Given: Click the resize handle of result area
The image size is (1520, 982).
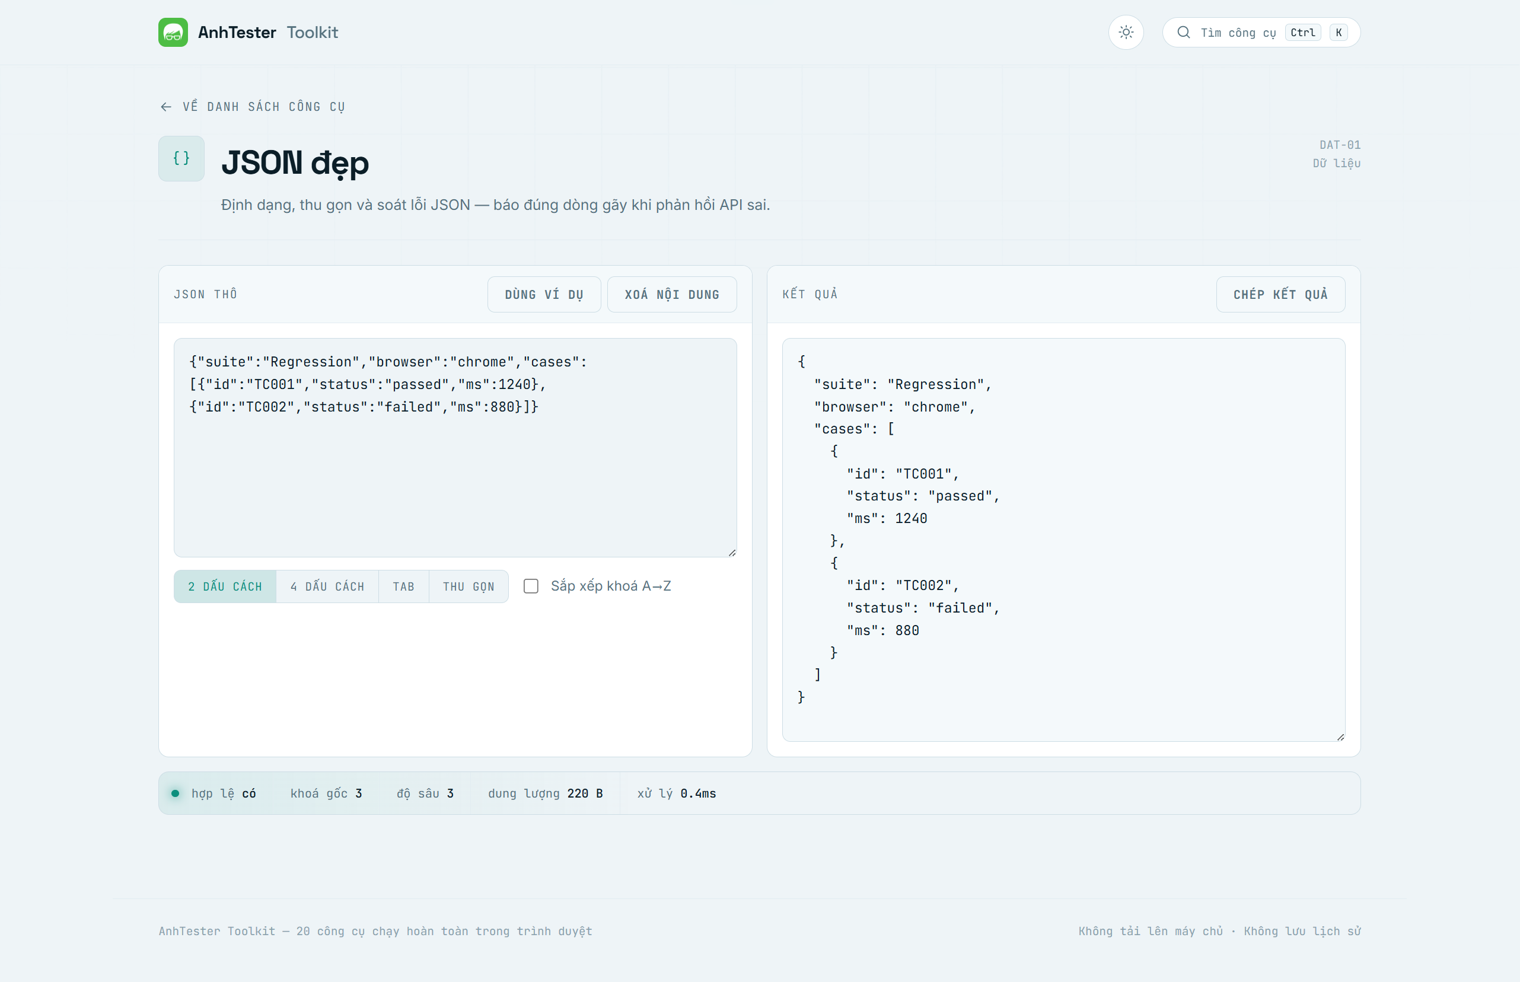Looking at the screenshot, I should pyautogui.click(x=1340, y=736).
